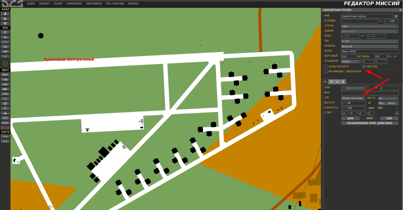
Task: Select the concentric circles zone tool
Action: 5,103
